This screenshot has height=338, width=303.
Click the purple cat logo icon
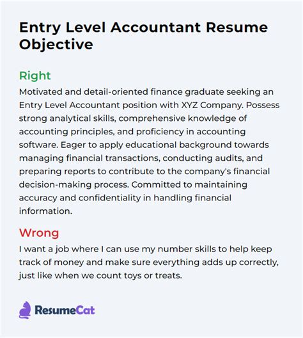point(25,310)
